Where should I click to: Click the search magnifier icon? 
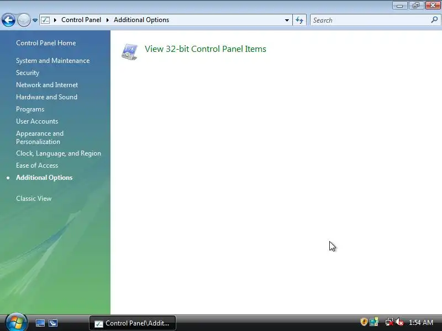pos(434,20)
